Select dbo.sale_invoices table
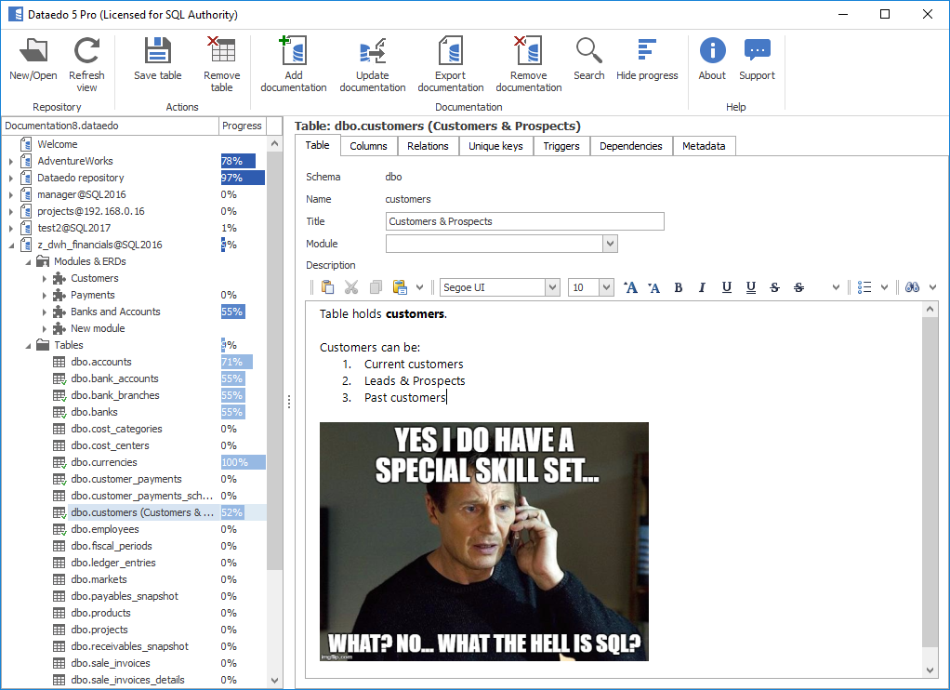This screenshot has height=690, width=950. 111,663
